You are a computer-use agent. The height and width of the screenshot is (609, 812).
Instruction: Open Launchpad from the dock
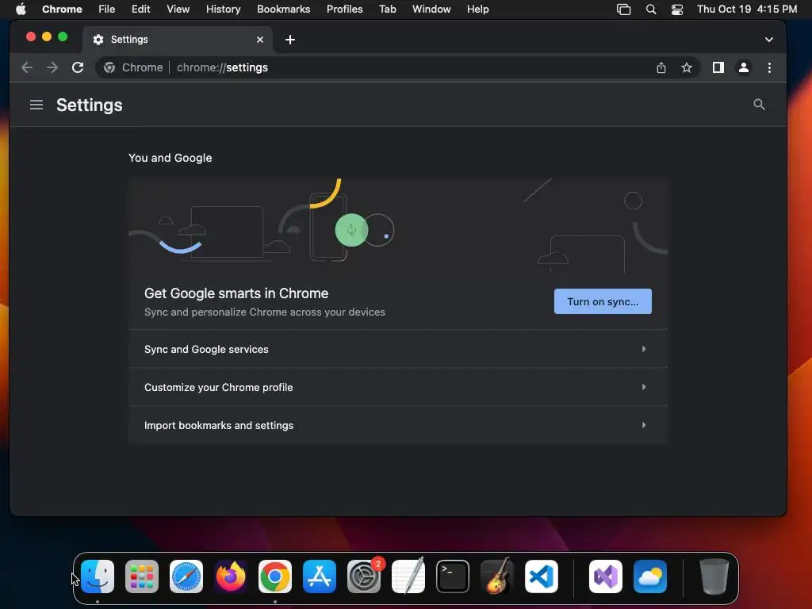[x=142, y=576]
